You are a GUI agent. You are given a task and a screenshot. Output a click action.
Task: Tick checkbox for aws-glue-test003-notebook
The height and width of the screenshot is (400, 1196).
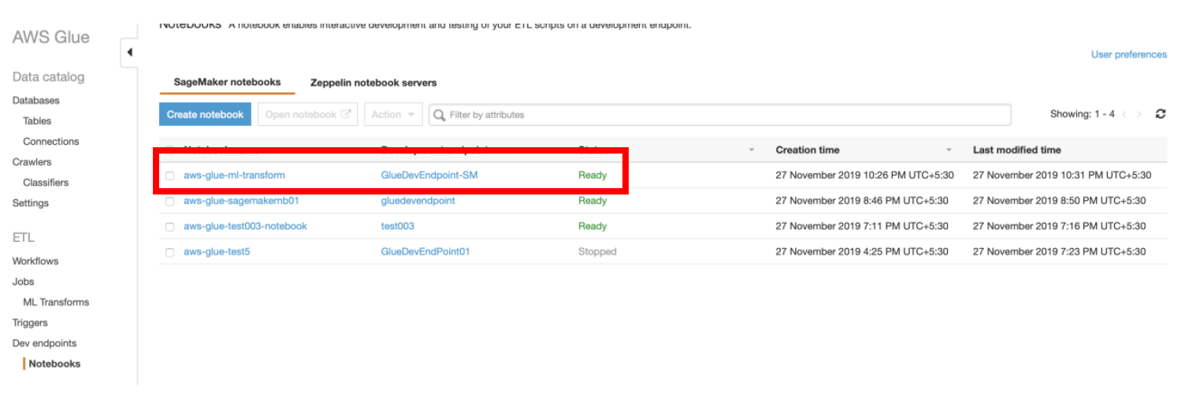170,227
